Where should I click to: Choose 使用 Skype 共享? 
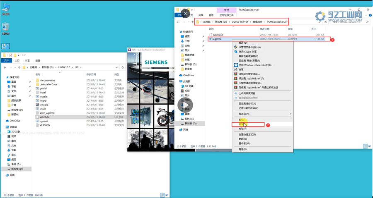[247, 52]
